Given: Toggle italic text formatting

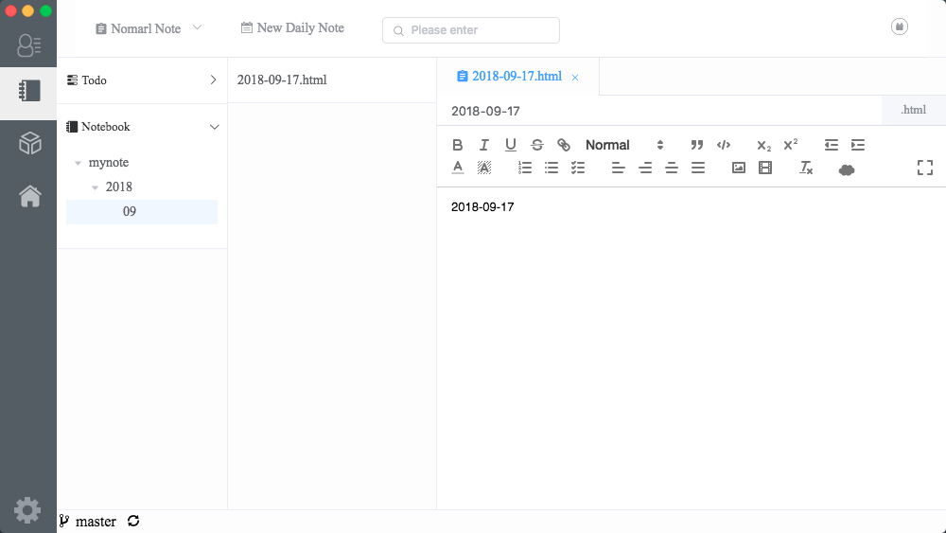Looking at the screenshot, I should 484,145.
